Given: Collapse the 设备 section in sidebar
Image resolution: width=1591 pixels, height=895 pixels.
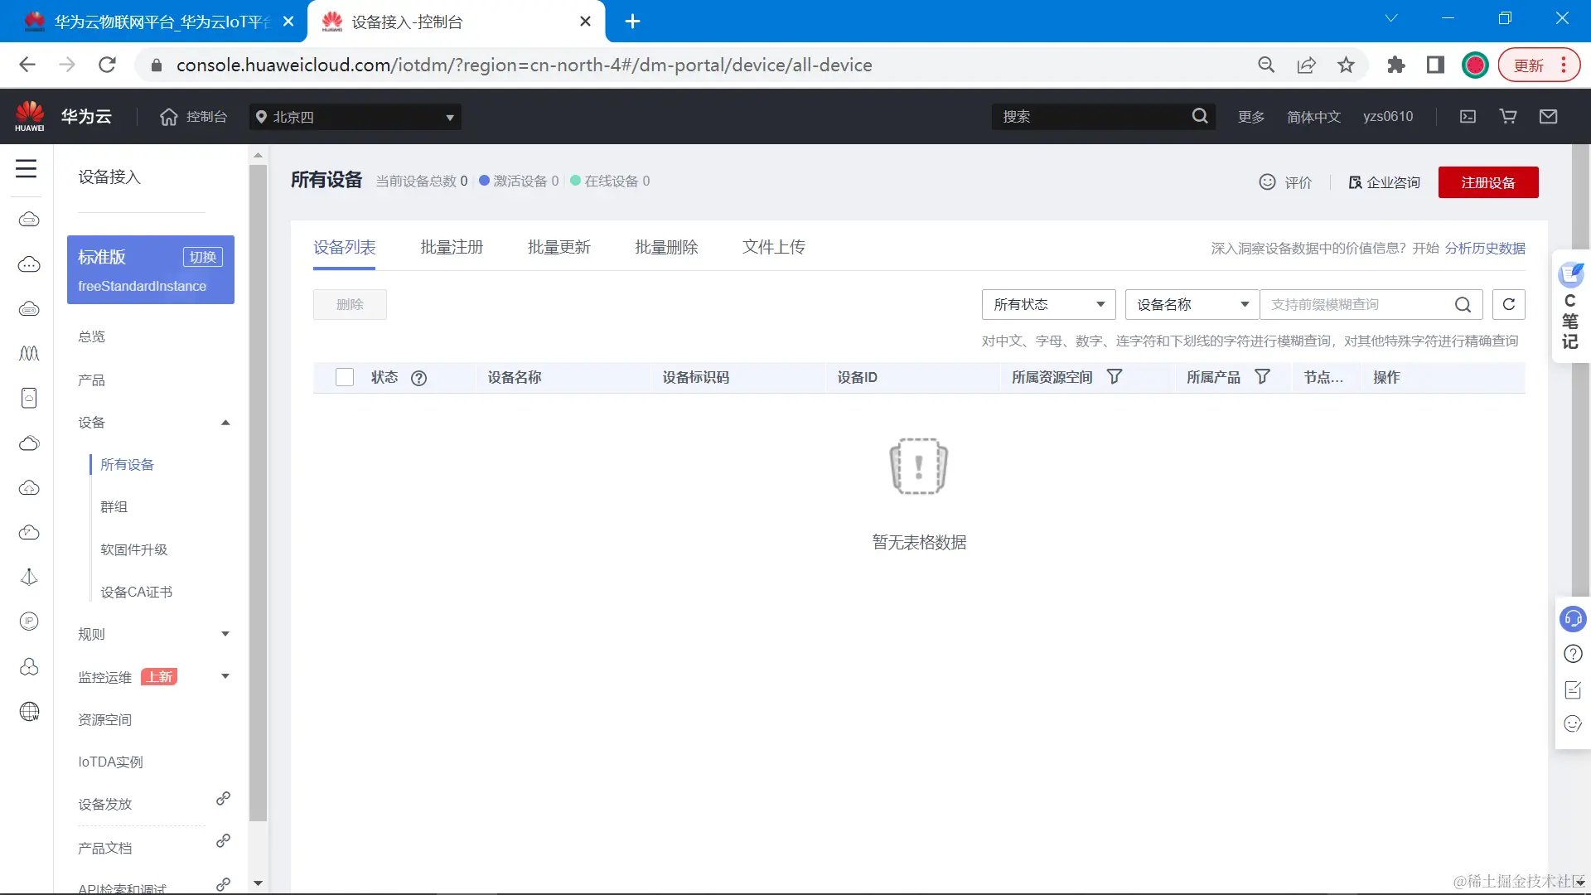Looking at the screenshot, I should point(224,422).
